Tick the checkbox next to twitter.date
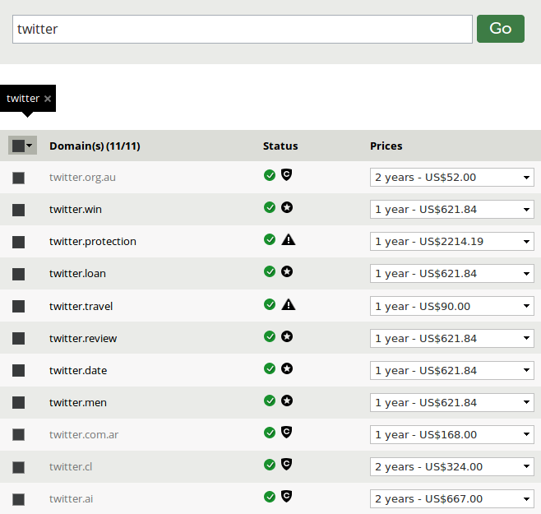This screenshot has width=541, height=514. click(x=19, y=371)
